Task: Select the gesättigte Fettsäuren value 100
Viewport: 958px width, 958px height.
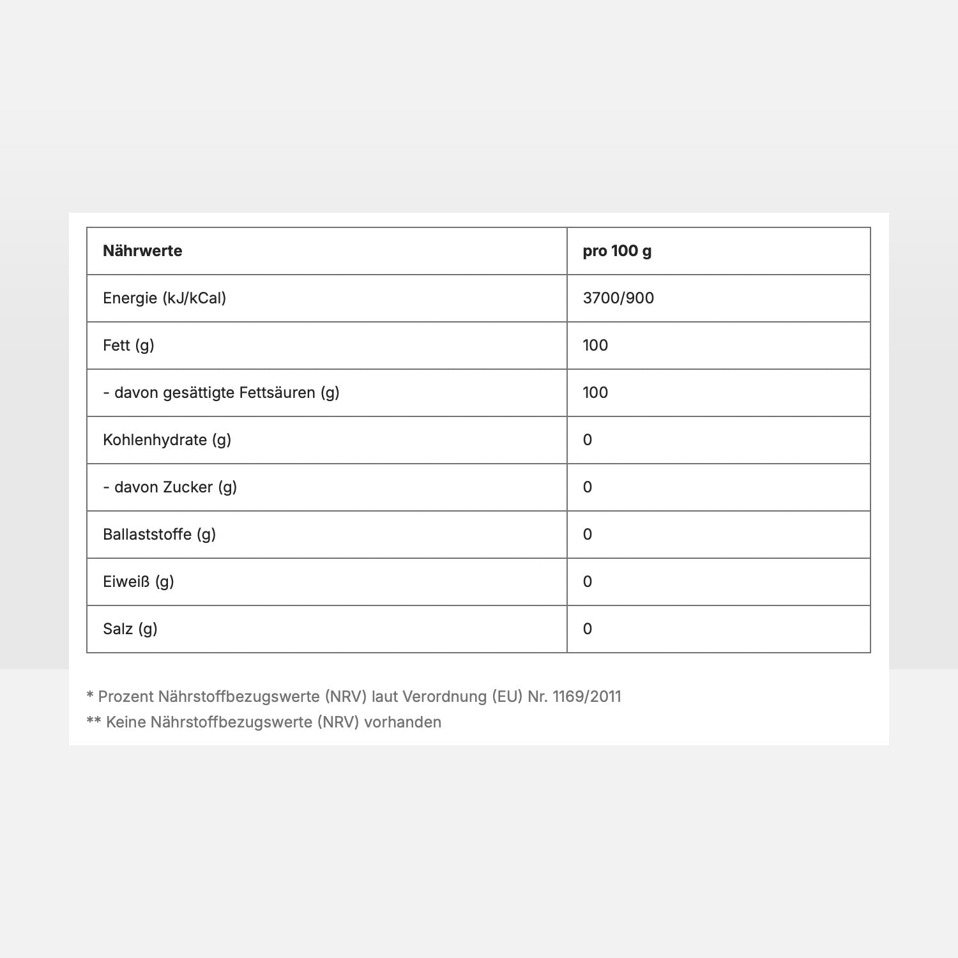Action: tap(595, 393)
